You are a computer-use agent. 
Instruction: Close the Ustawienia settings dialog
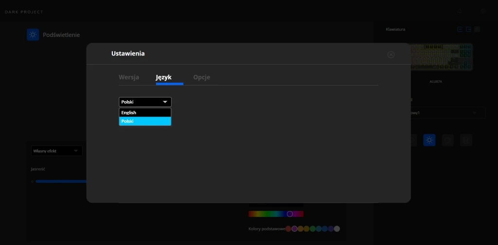(391, 54)
